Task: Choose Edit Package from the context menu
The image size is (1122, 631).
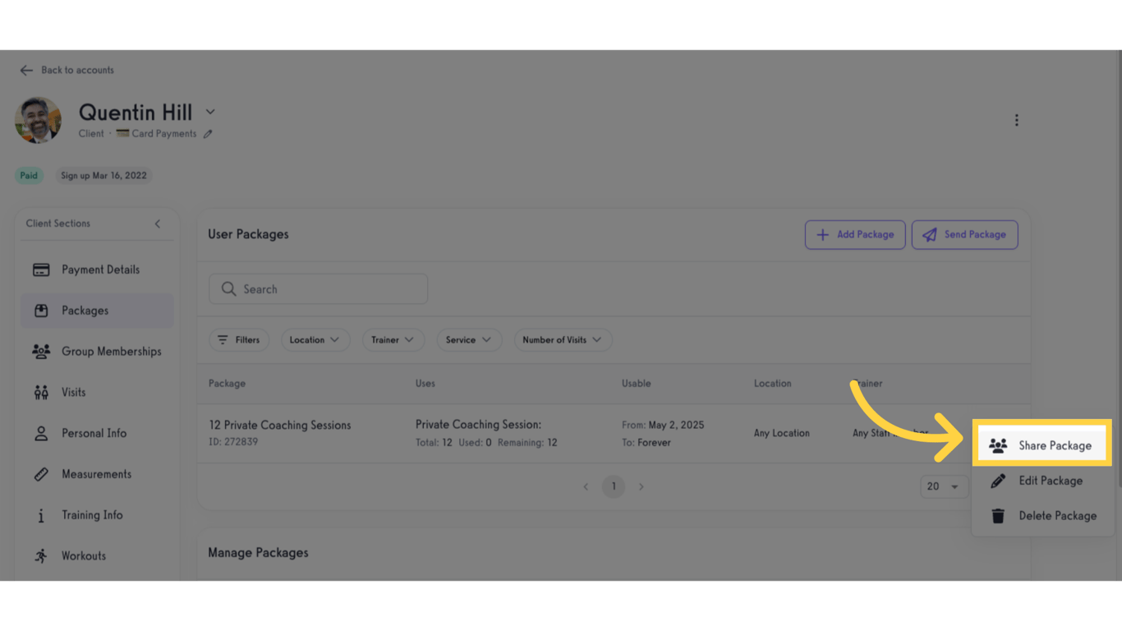Action: [1051, 481]
